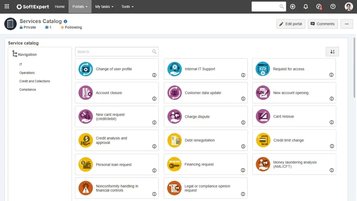Open Legal or compliance opinion request card

tap(206, 188)
